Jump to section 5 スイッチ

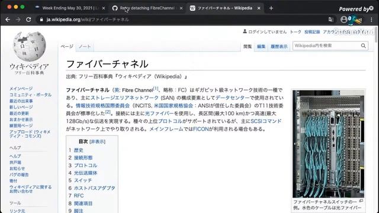(83, 180)
